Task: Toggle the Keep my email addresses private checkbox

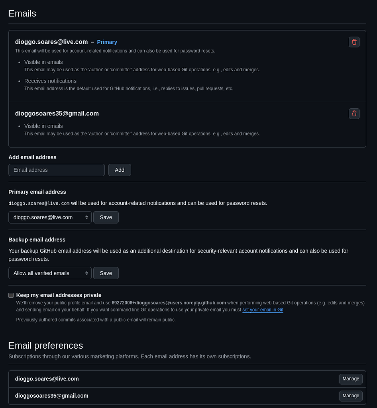Action: tap(11, 295)
